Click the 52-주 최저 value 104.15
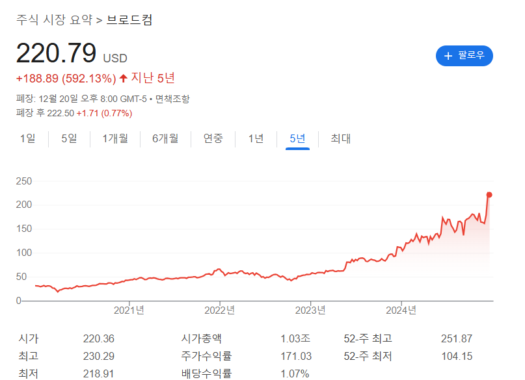The width and height of the screenshot is (525, 380). point(457,356)
